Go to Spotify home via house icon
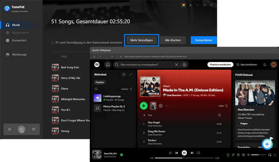Screen dimensions: 279x162 point(108,65)
